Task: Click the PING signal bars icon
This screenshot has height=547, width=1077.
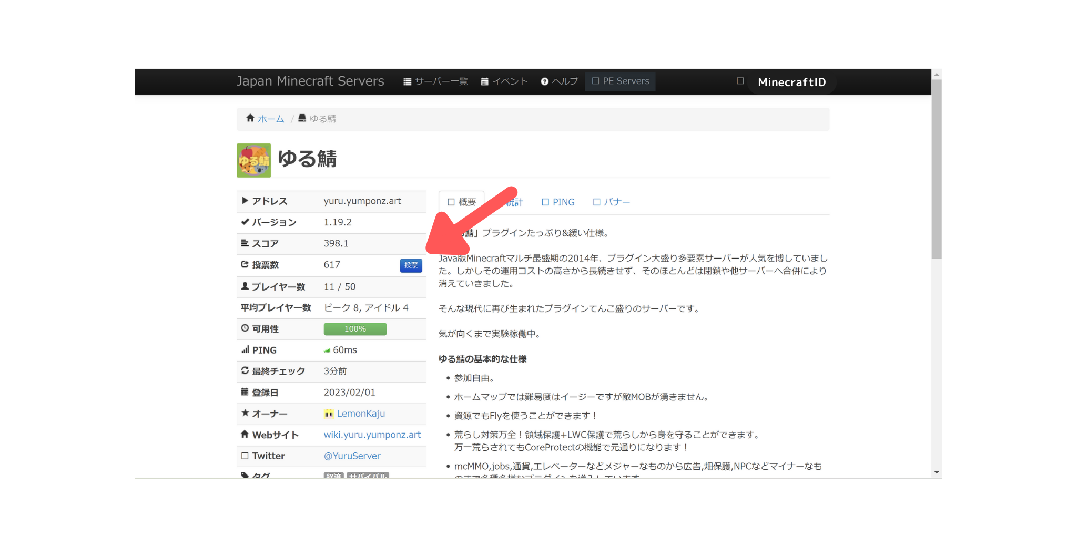Action: point(245,349)
